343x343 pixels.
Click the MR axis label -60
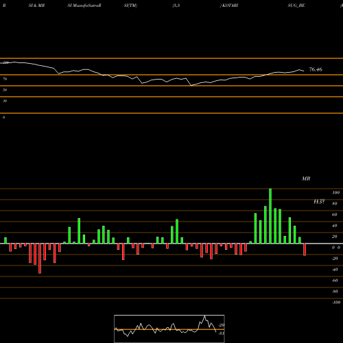coord(335,281)
